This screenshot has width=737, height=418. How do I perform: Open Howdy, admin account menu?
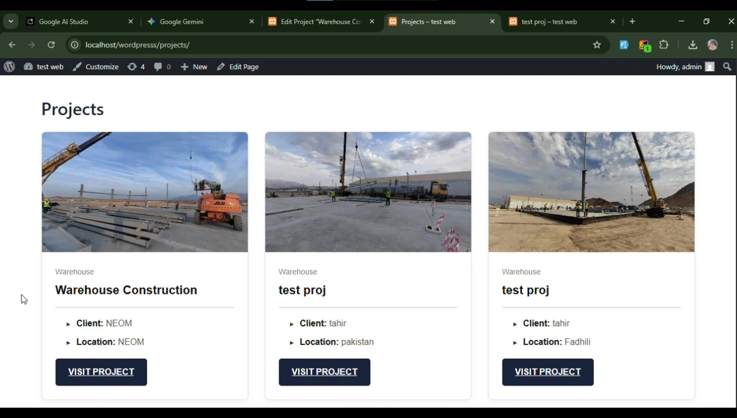(x=685, y=67)
